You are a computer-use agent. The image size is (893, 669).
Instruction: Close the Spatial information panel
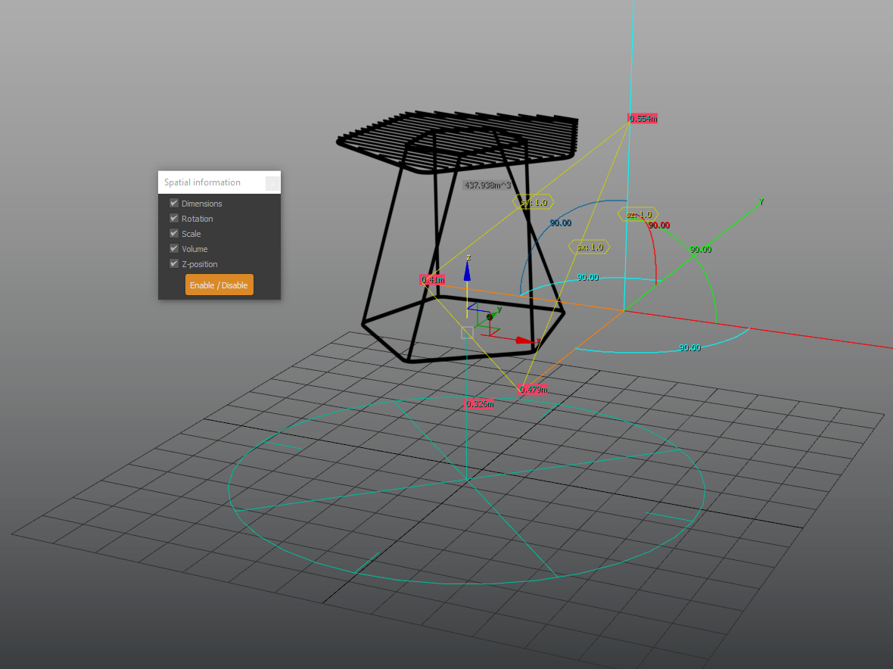click(272, 183)
